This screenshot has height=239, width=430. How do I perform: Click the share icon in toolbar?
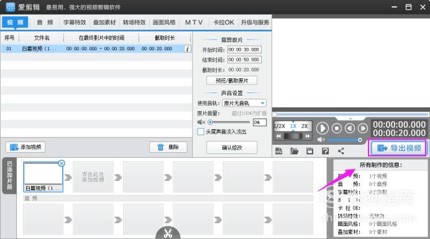[x=341, y=151]
